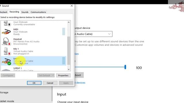Switch to the Recording tab
184x103 pixels.
[14, 12]
